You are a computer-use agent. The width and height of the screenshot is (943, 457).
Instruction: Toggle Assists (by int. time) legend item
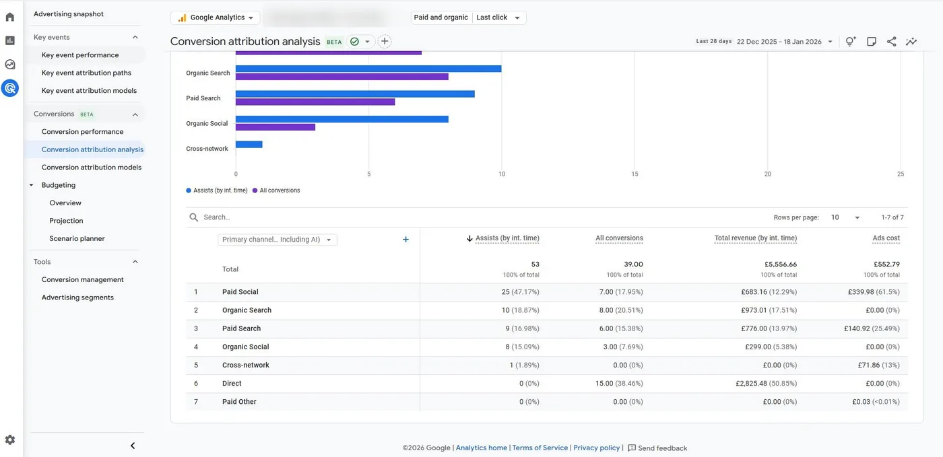[217, 190]
